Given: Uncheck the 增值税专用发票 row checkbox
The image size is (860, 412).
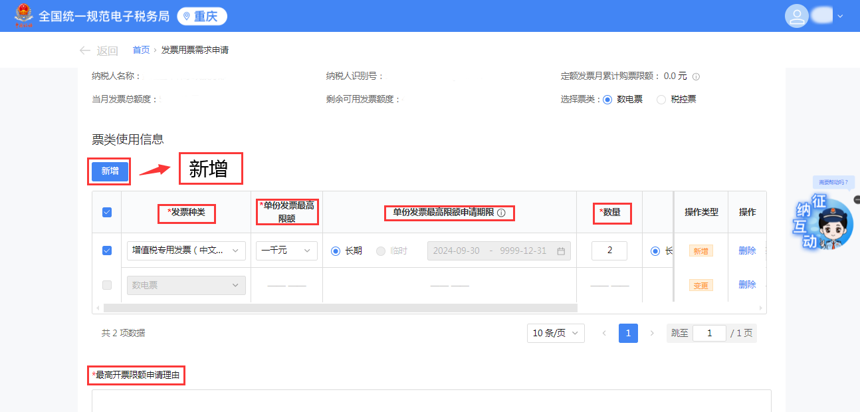Looking at the screenshot, I should [x=107, y=251].
